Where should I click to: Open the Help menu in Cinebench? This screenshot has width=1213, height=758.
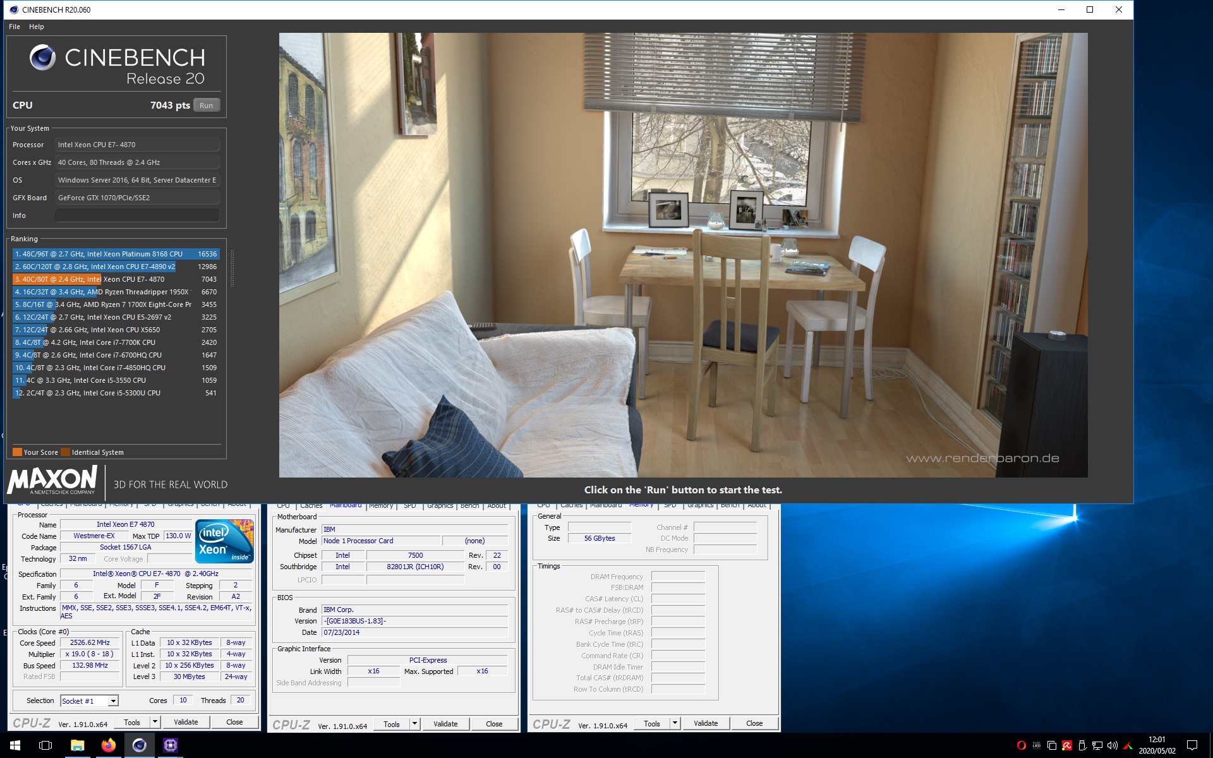37,27
